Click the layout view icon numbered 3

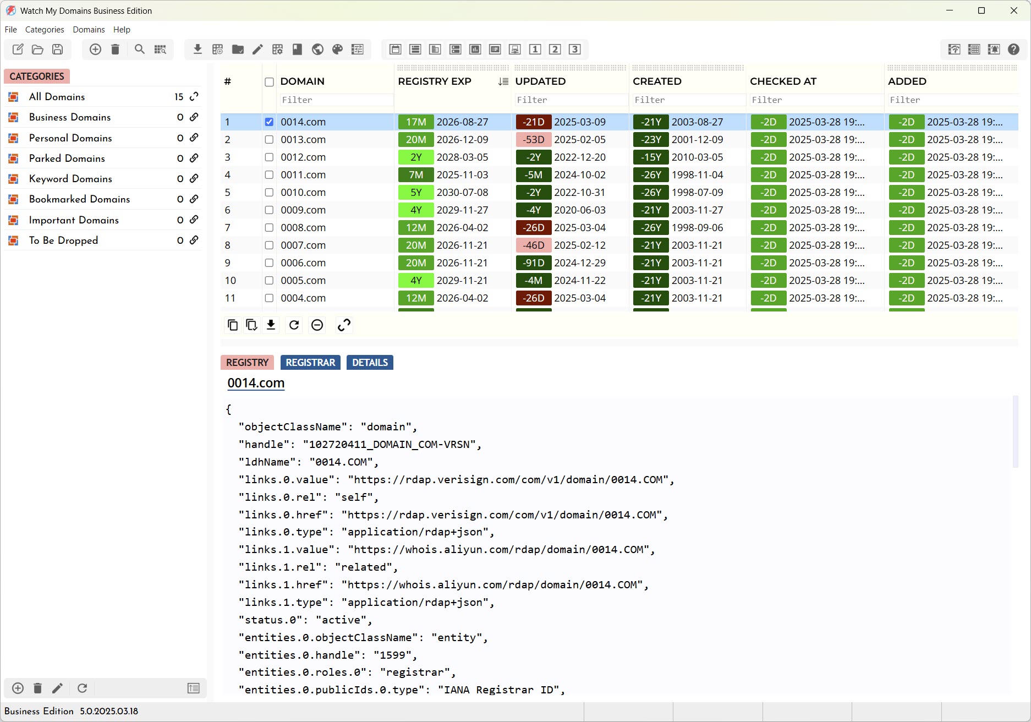point(575,50)
